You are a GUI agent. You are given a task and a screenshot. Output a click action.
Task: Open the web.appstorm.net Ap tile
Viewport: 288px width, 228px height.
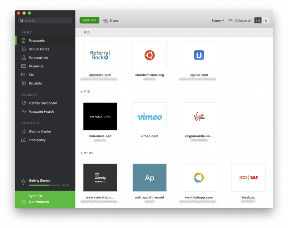(x=149, y=178)
